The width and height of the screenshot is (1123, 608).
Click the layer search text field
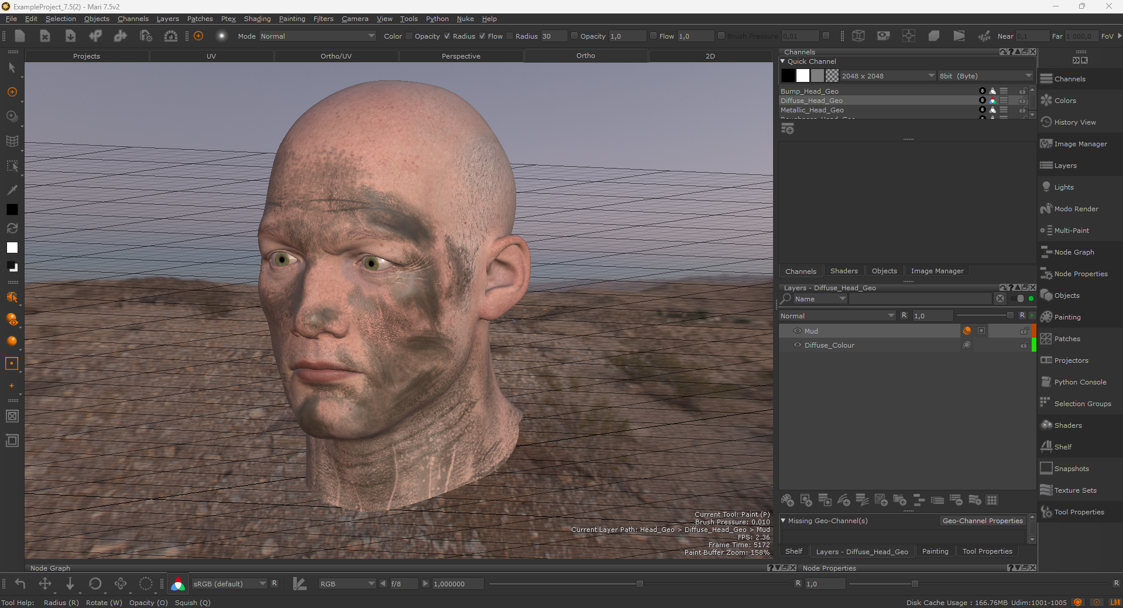pyautogui.click(x=921, y=298)
